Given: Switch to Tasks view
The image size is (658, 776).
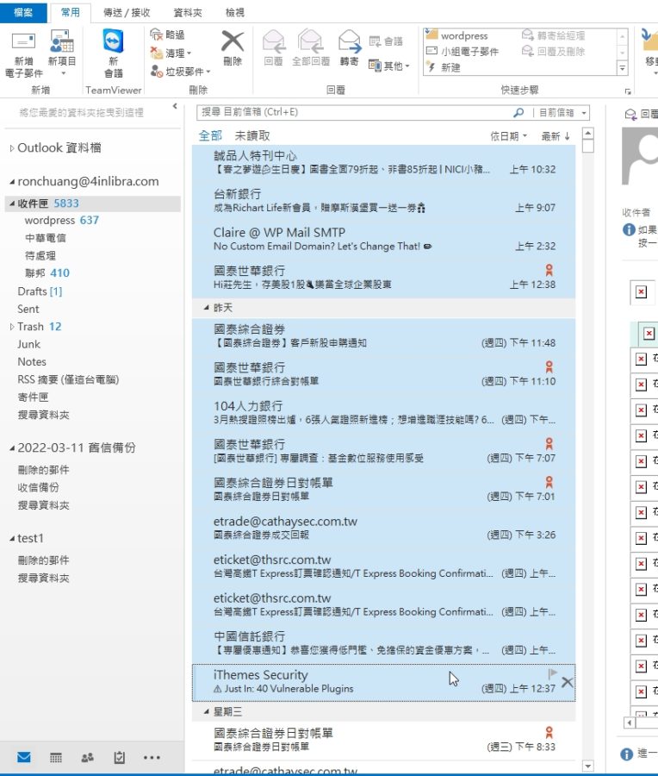Looking at the screenshot, I should click(x=119, y=757).
